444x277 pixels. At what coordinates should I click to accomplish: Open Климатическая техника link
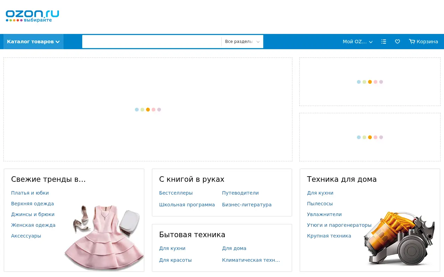(x=251, y=260)
